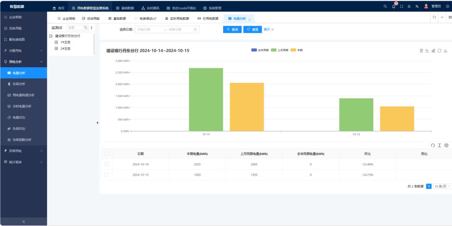This screenshot has height=226, width=452.
Task: Toggle 本期 legend series
Action: point(297,50)
